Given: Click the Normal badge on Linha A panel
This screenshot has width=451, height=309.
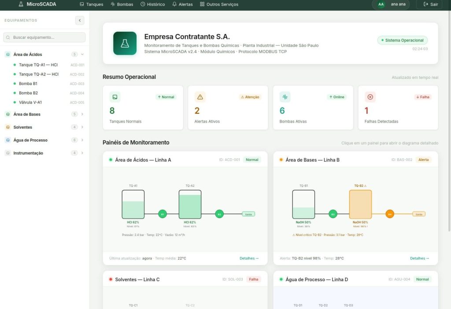Looking at the screenshot, I should coord(252,160).
